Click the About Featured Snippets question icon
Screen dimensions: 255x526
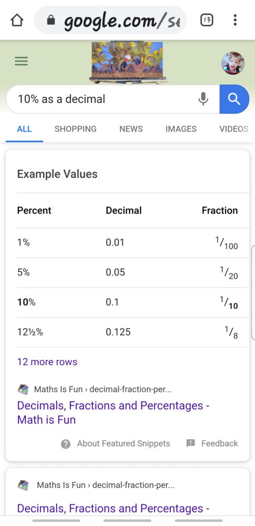pyautogui.click(x=66, y=444)
